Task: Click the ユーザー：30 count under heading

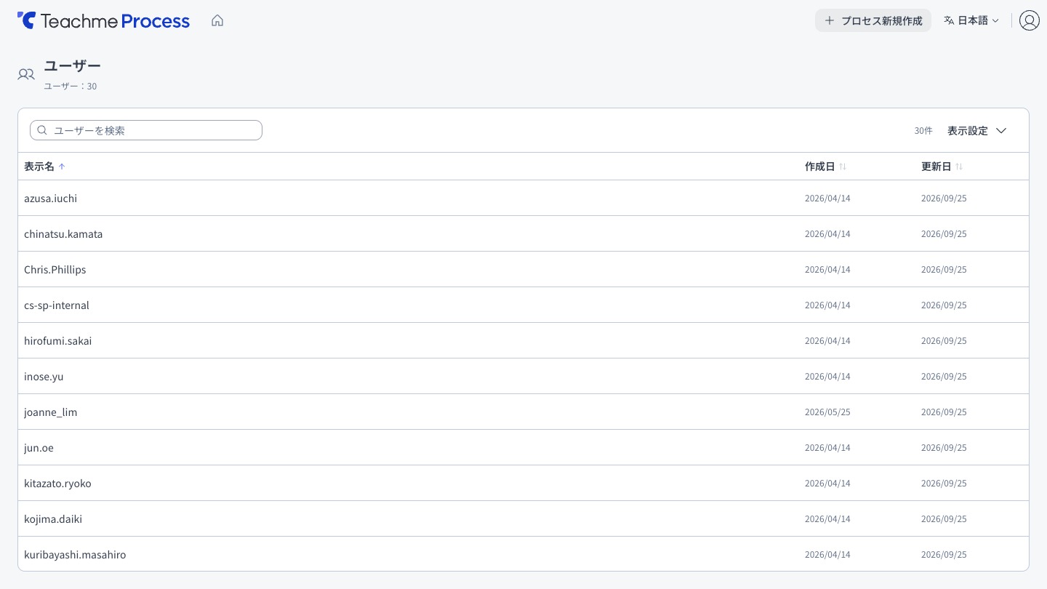Action: [71, 87]
